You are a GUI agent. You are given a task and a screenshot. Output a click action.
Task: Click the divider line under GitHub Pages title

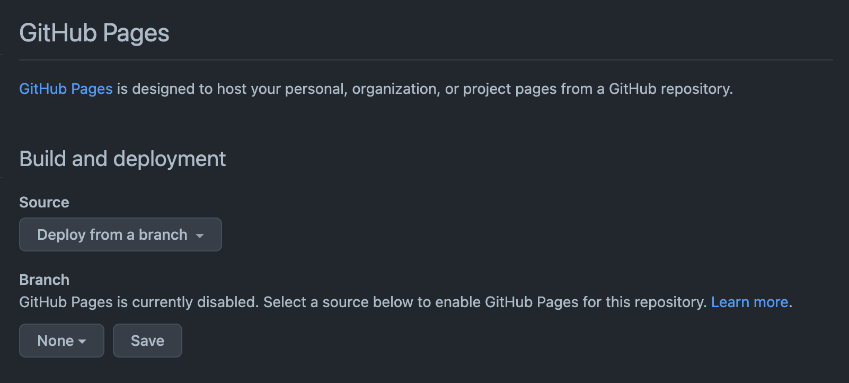[x=426, y=60]
